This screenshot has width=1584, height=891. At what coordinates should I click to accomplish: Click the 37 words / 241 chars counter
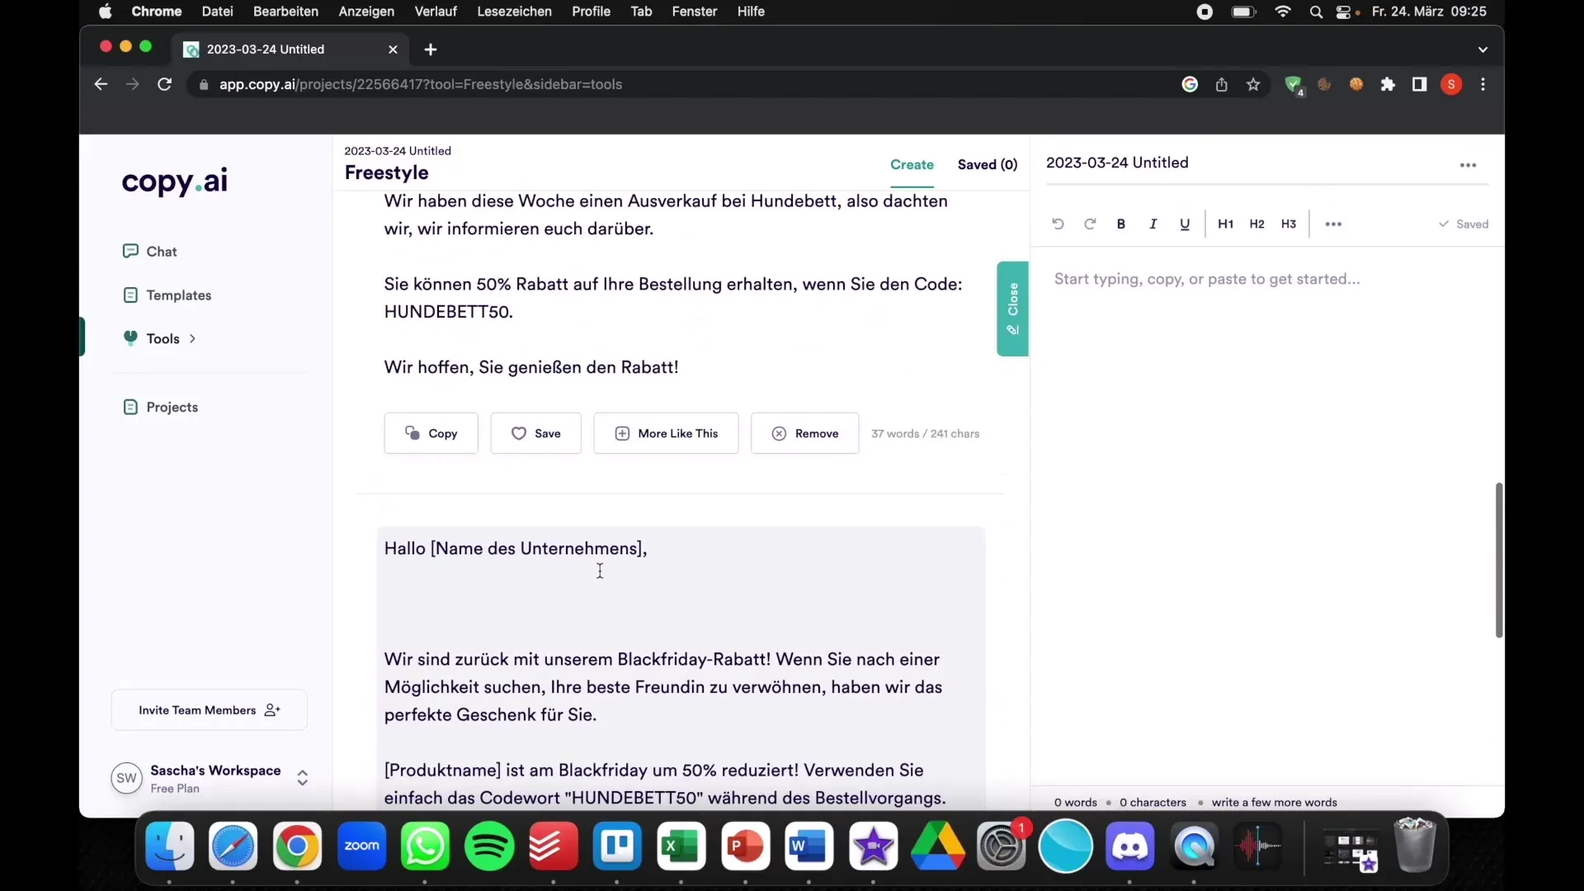click(x=925, y=434)
